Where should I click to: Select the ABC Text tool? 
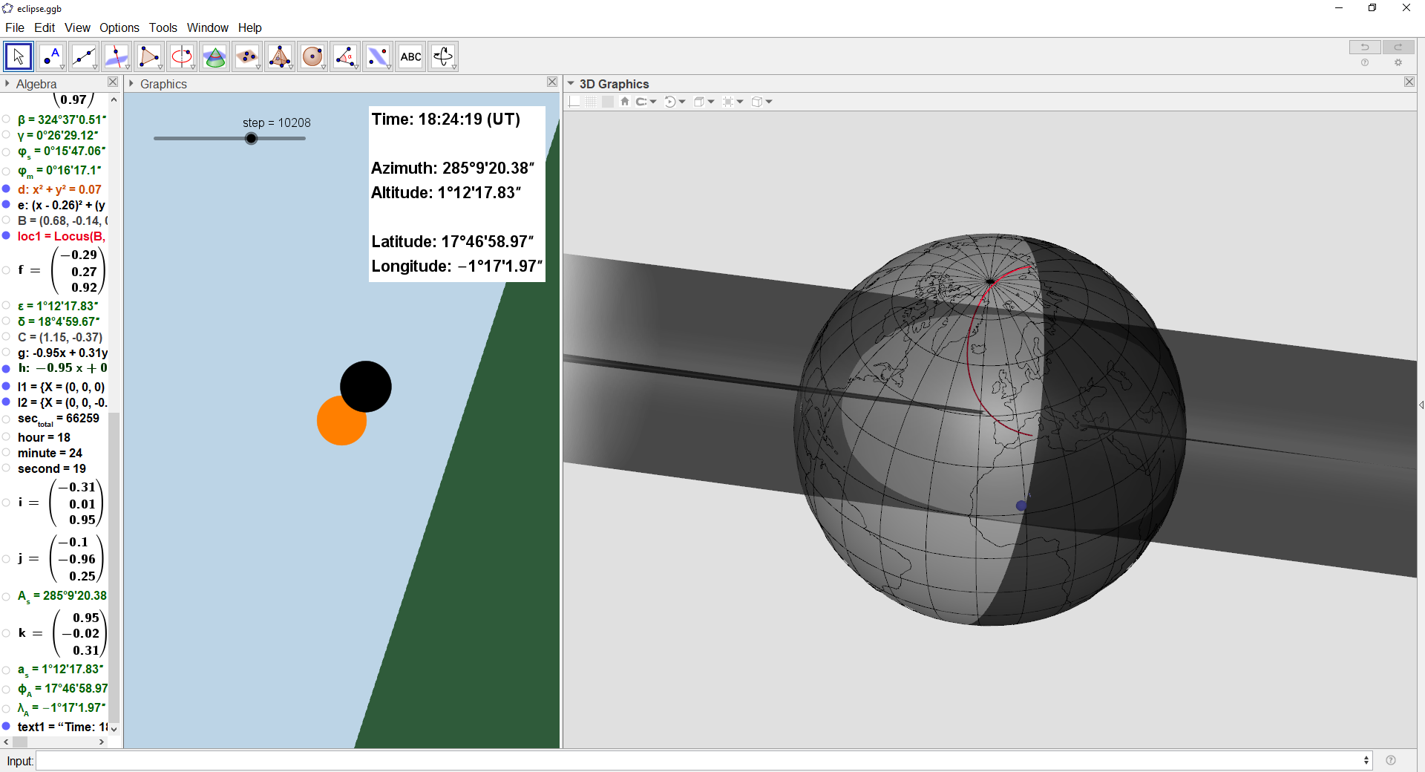410,56
